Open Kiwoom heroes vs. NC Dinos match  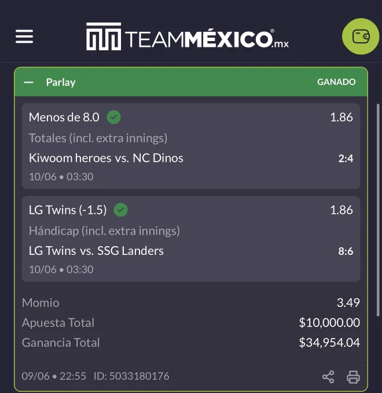(106, 158)
